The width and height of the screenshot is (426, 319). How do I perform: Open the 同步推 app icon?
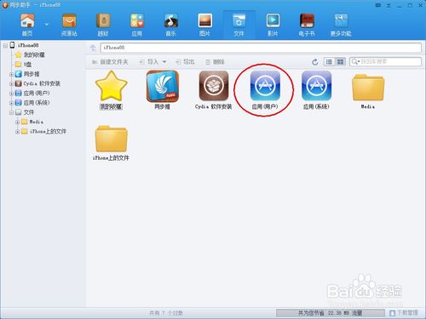(x=163, y=86)
